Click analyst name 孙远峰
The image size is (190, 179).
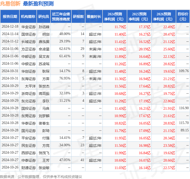pos(44,27)
